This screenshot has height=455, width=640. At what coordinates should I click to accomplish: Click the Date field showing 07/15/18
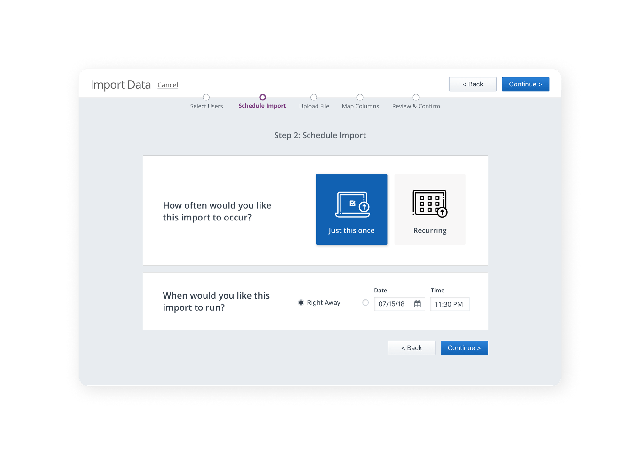392,304
